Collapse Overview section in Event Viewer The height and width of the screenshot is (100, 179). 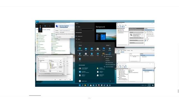[x=143, y=32]
